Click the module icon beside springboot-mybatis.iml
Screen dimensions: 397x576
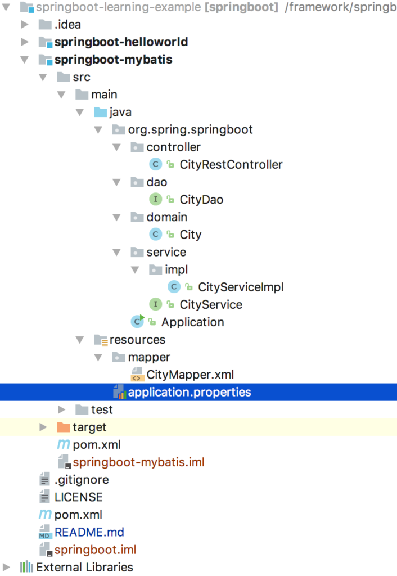[63, 462]
